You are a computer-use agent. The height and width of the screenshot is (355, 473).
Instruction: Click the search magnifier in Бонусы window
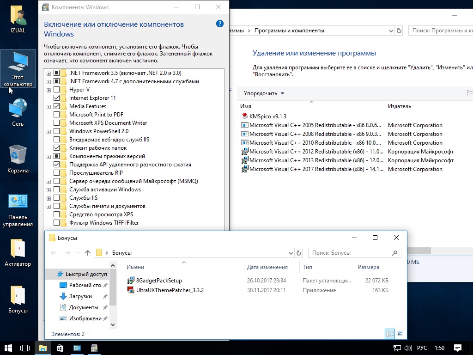[x=394, y=253]
